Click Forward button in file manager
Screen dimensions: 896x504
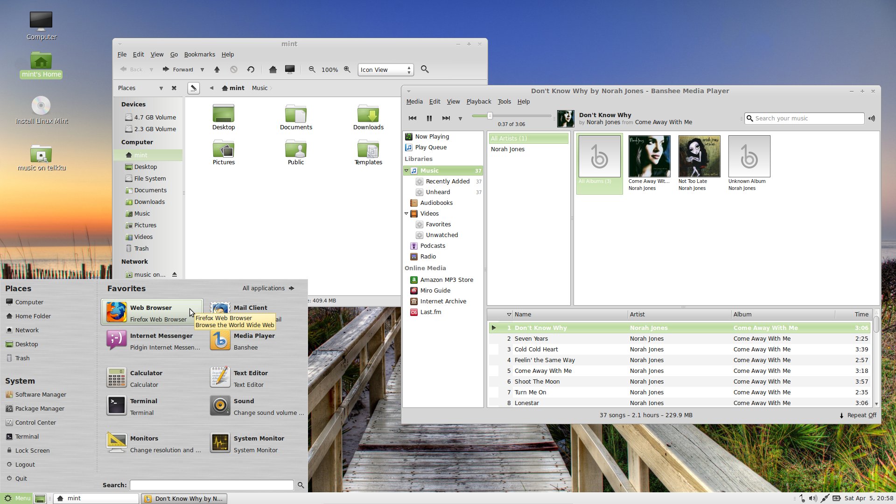178,70
